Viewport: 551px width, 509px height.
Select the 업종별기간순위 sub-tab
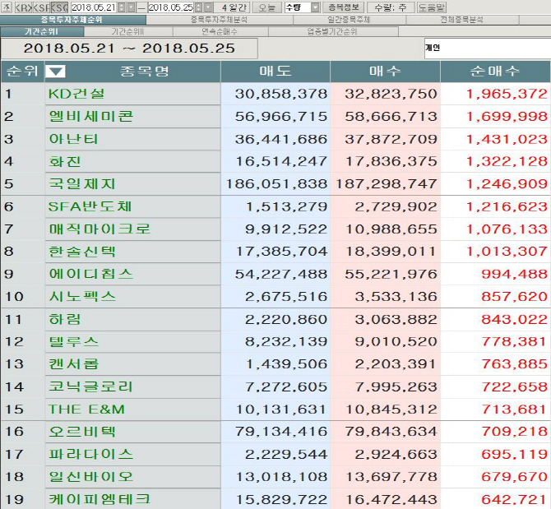331,31
